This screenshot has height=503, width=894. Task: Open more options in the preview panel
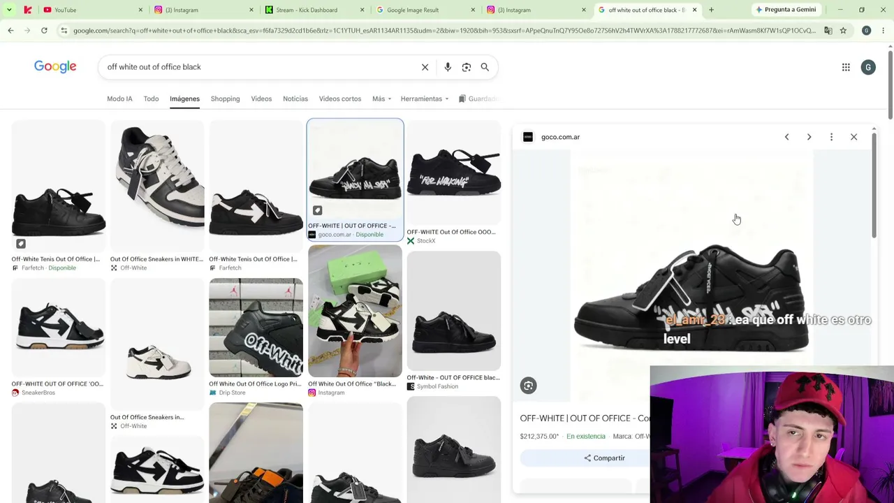point(831,137)
